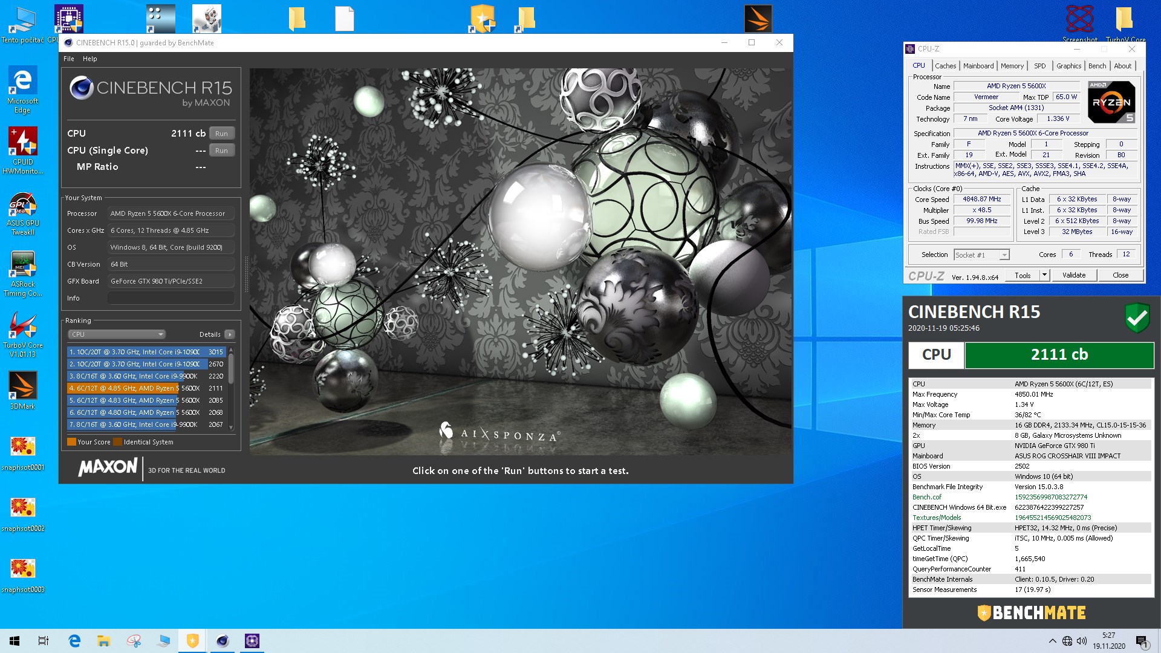The width and height of the screenshot is (1161, 653).
Task: Open Windows Start menu
Action: 15,641
